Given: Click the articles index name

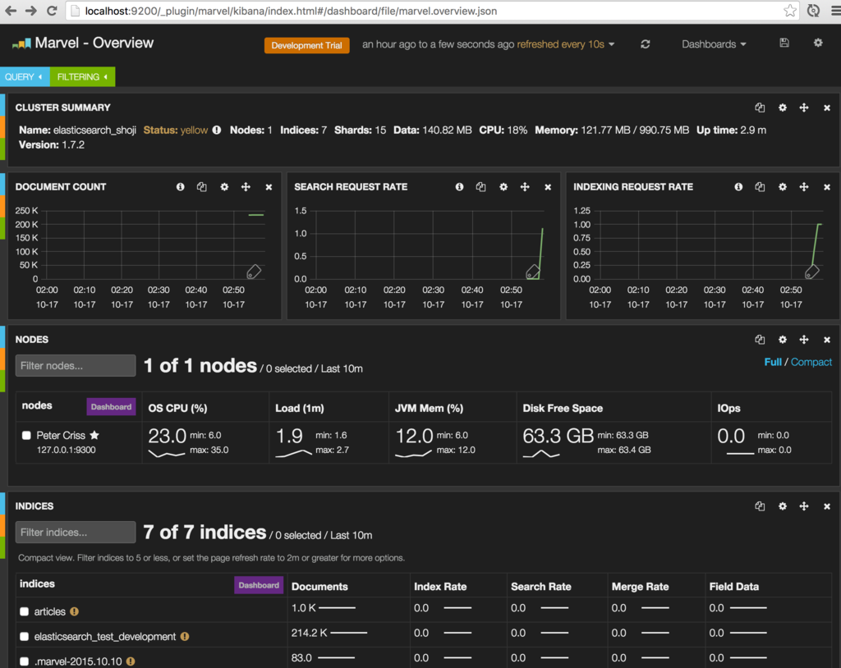Looking at the screenshot, I should tap(50, 611).
